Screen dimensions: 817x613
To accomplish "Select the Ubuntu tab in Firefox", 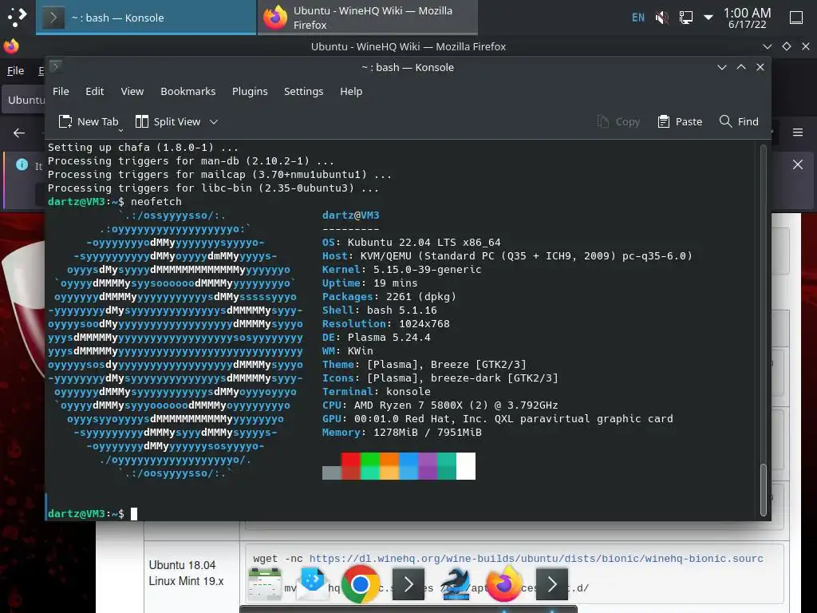I will click(23, 100).
